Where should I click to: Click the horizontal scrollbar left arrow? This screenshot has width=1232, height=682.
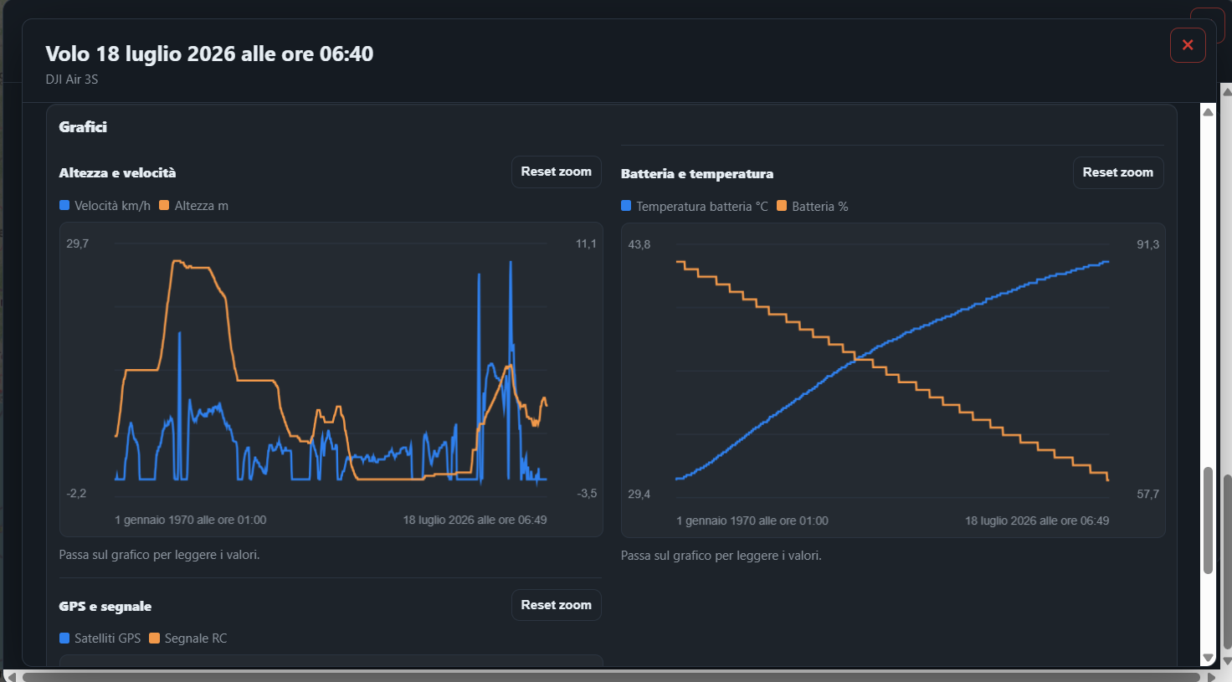[x=10, y=676]
